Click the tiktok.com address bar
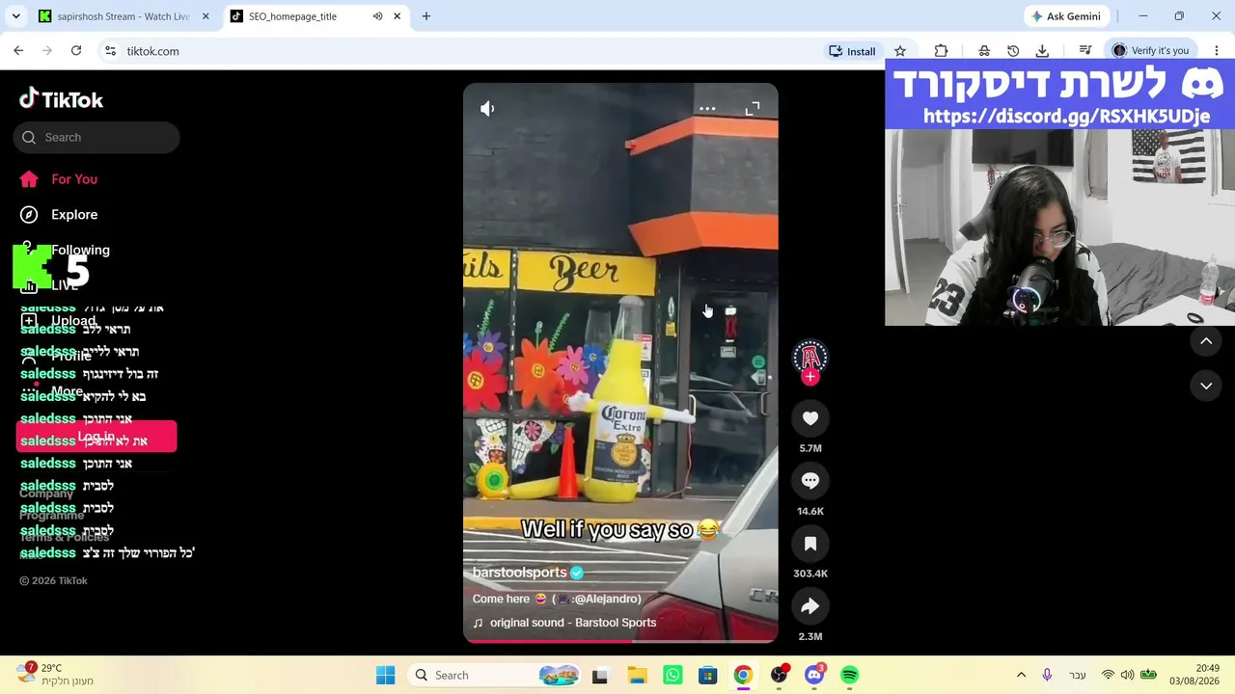Viewport: 1235px width, 694px height. 463,51
